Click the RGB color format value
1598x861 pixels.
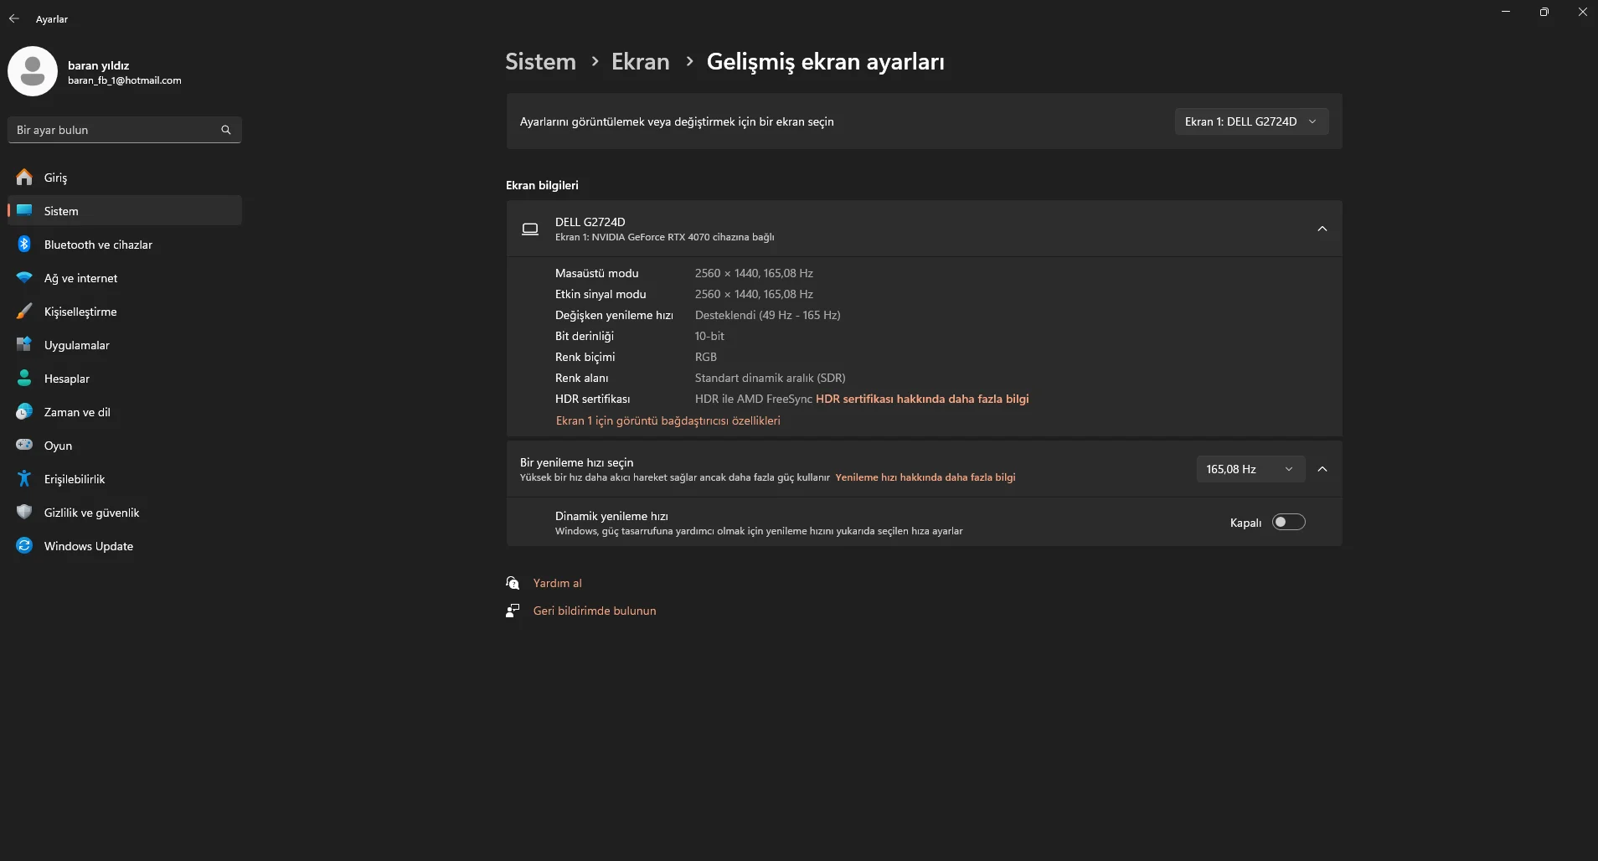[x=705, y=357]
